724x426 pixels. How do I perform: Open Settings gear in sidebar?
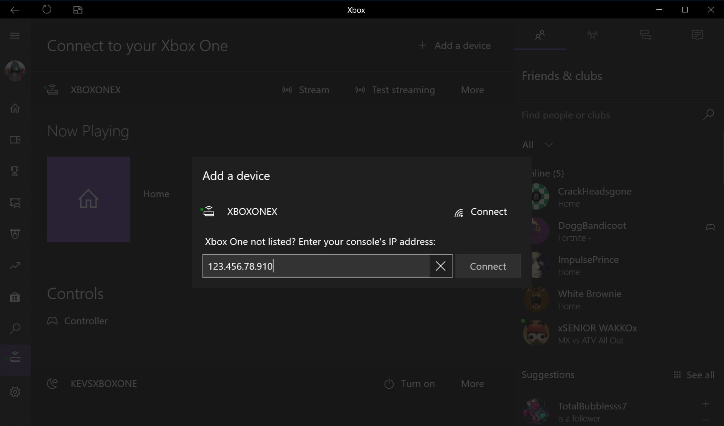click(x=15, y=392)
